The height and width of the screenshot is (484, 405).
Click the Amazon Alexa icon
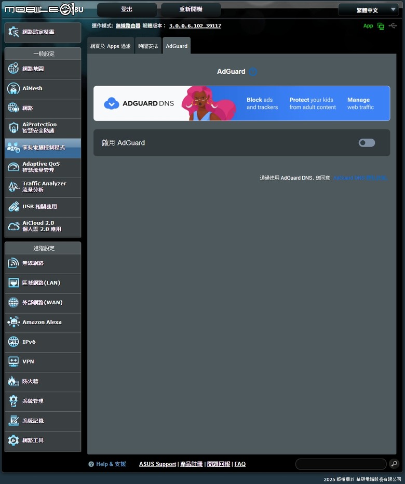(14, 322)
